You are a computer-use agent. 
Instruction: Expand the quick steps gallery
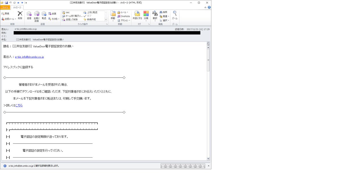pyautogui.click(x=106, y=20)
